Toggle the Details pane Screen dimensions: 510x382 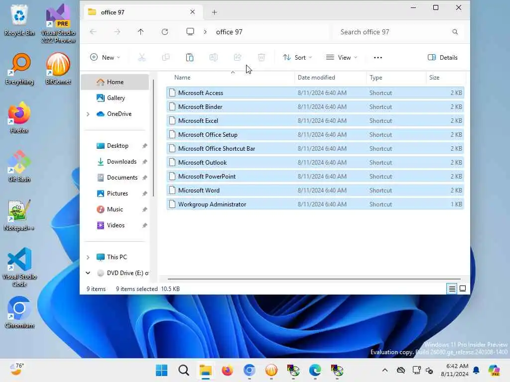pyautogui.click(x=443, y=58)
